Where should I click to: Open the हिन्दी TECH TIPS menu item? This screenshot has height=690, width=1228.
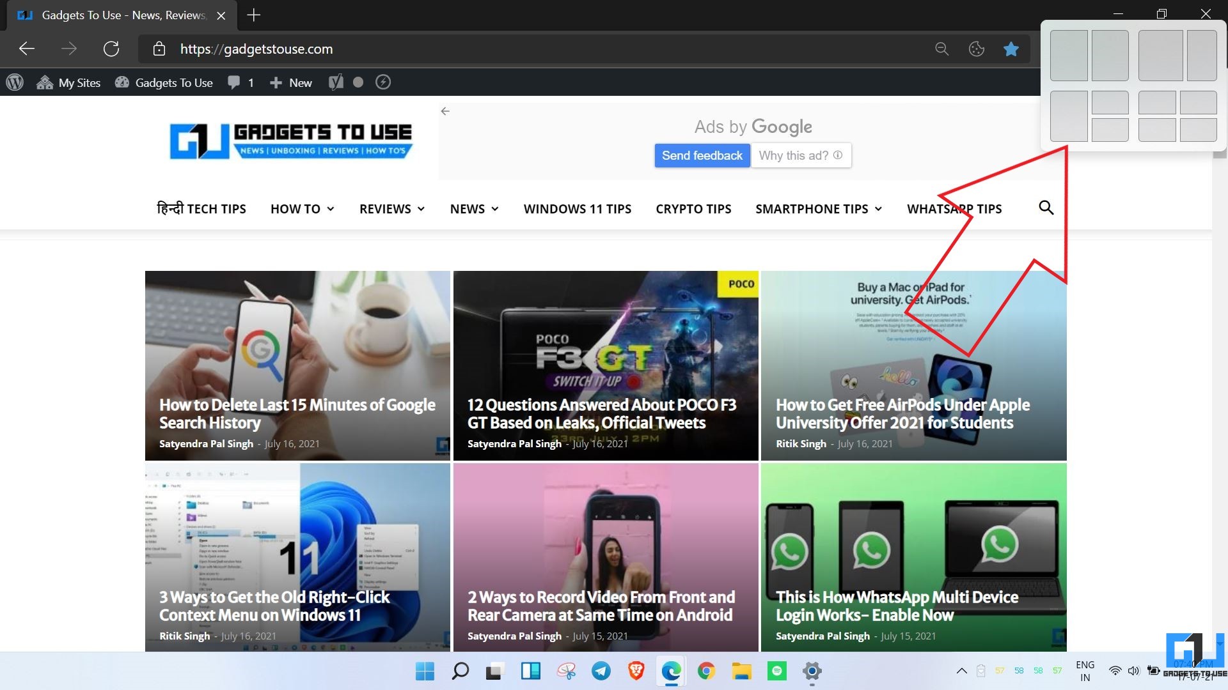tap(201, 209)
